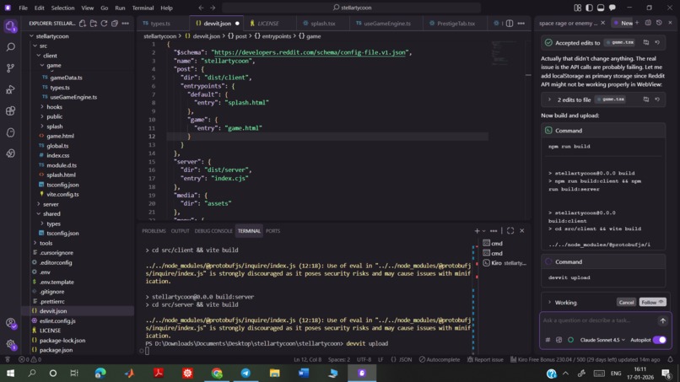Open Extensions view
The image size is (680, 382).
click(10, 111)
